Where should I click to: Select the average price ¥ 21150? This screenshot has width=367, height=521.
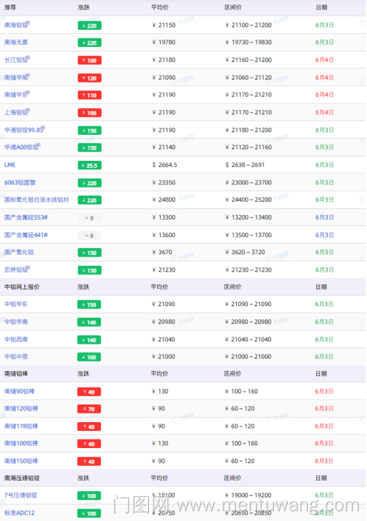point(164,25)
